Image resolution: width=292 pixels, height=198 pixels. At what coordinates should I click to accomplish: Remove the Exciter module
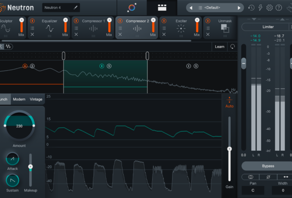click(164, 34)
